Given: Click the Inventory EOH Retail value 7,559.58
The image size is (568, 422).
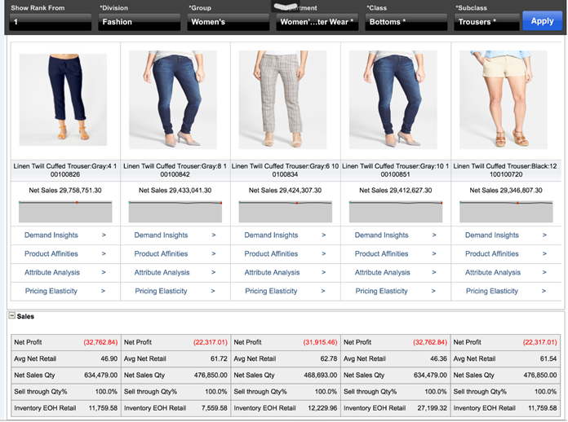Looking at the screenshot, I should (215, 408).
